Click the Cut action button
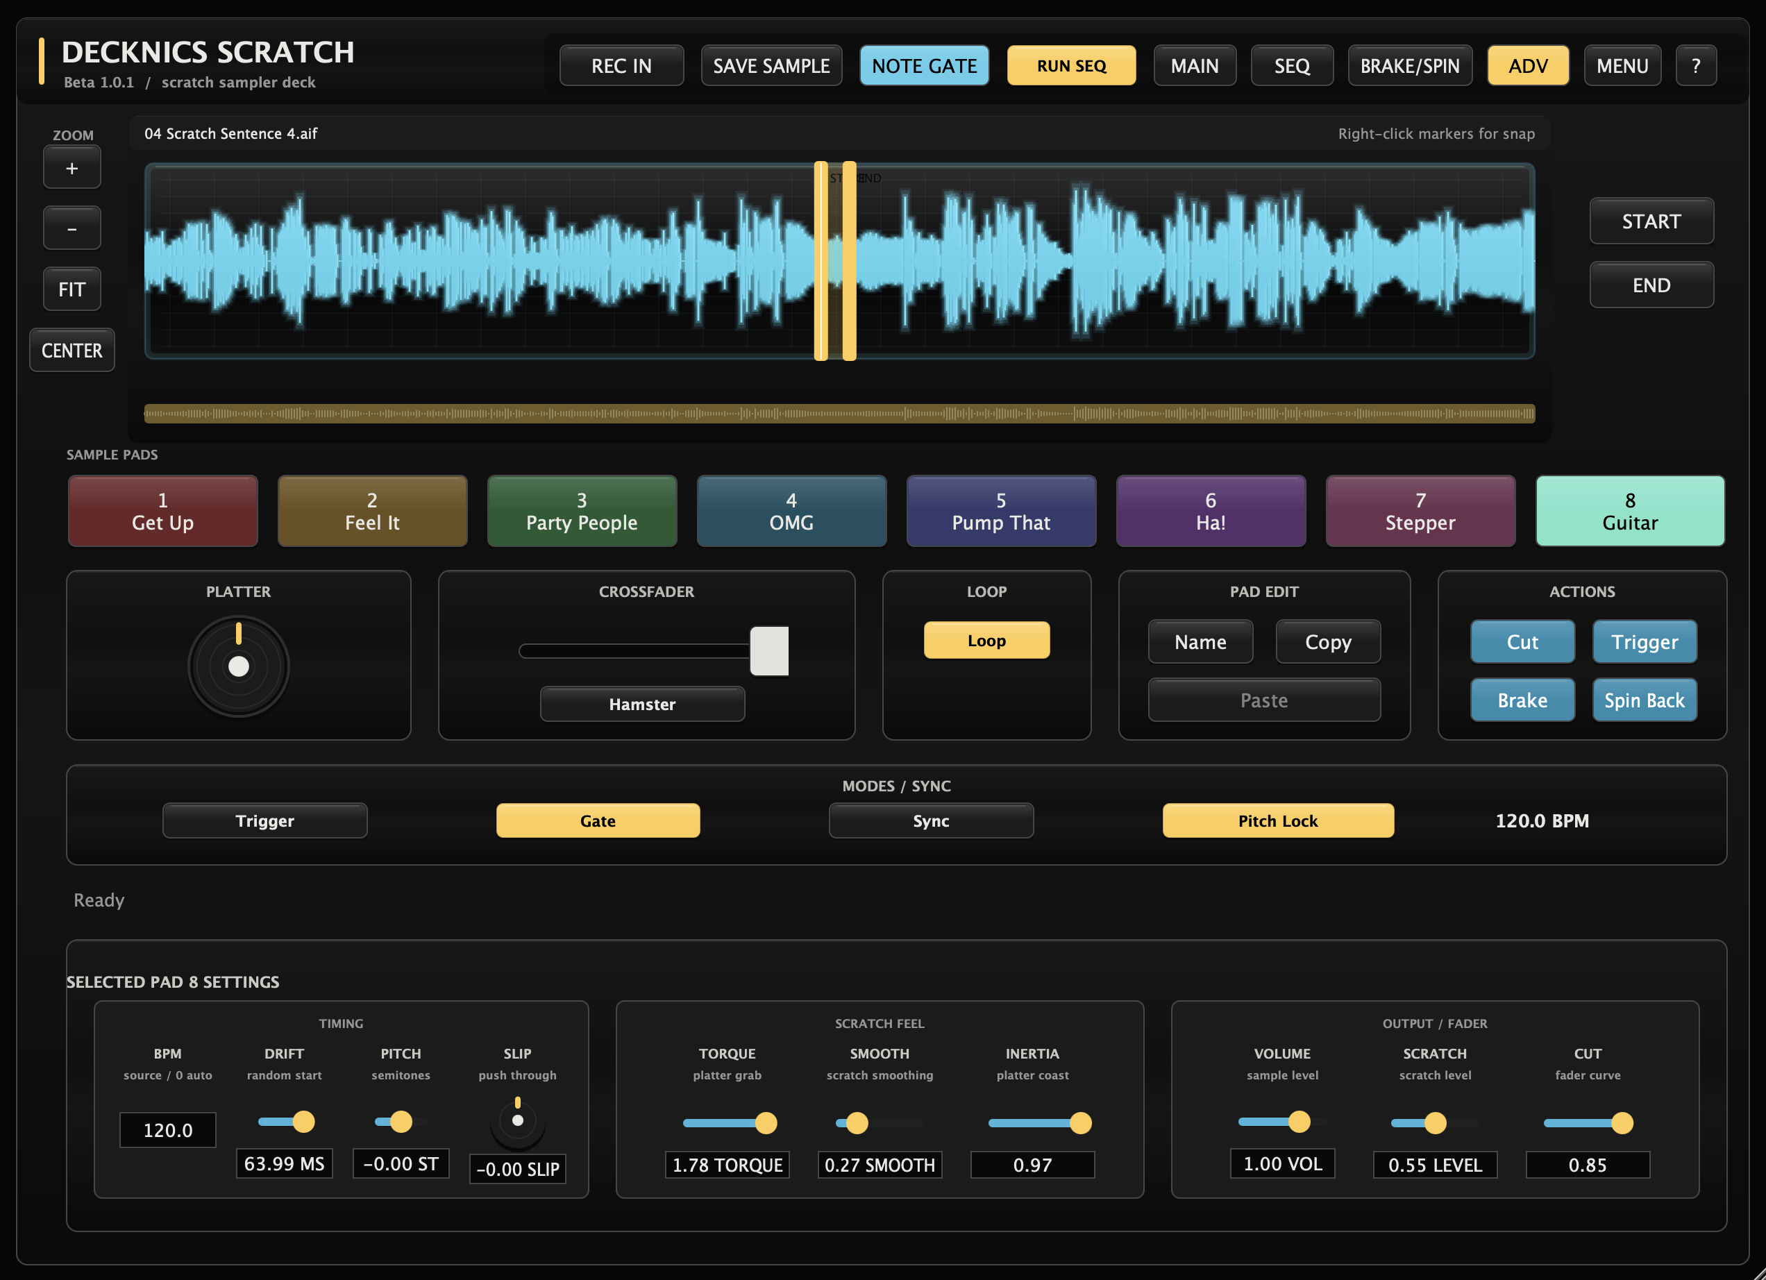The width and height of the screenshot is (1766, 1280). pos(1522,641)
